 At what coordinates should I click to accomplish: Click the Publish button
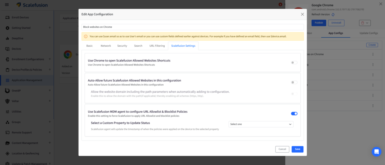pyautogui.click(x=319, y=23)
